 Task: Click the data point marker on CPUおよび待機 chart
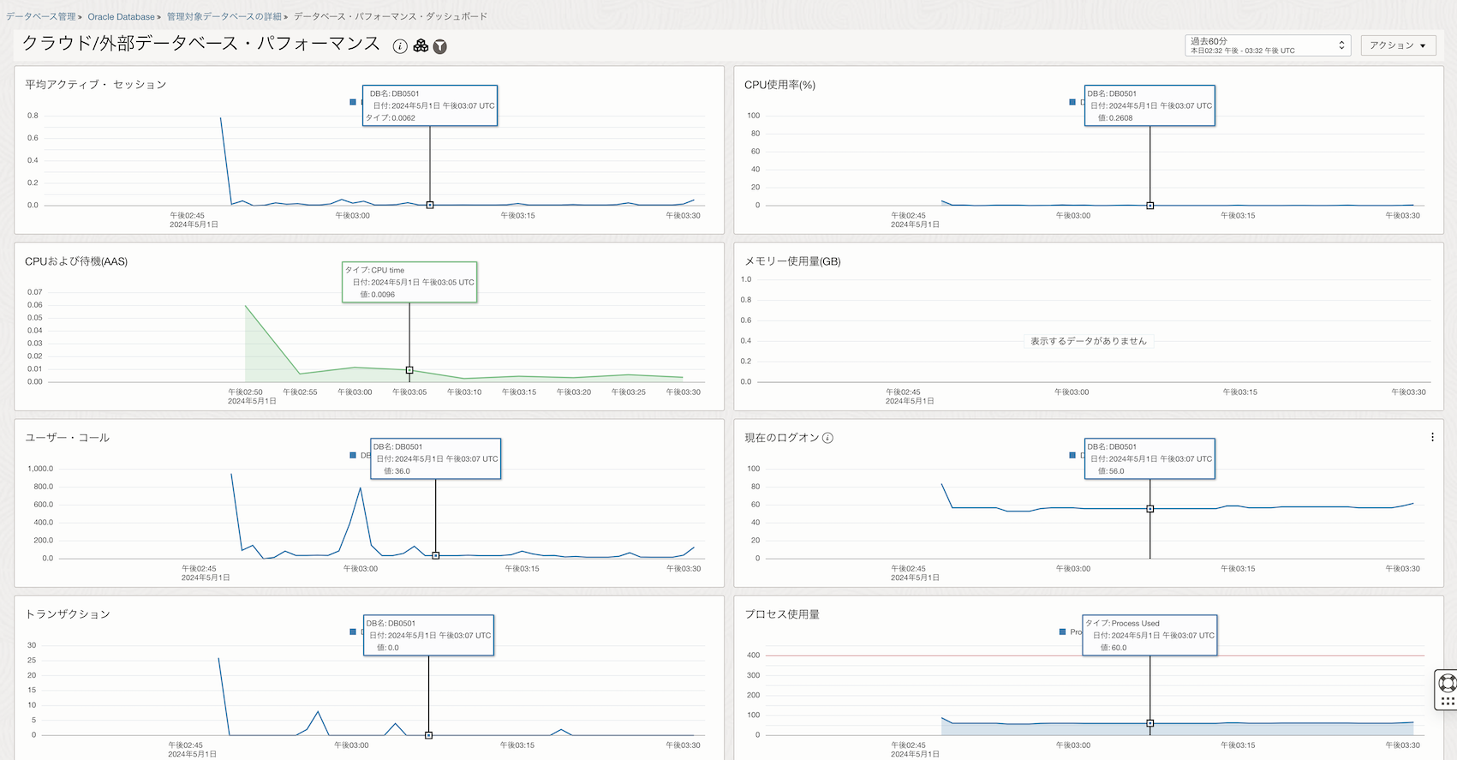coord(409,370)
